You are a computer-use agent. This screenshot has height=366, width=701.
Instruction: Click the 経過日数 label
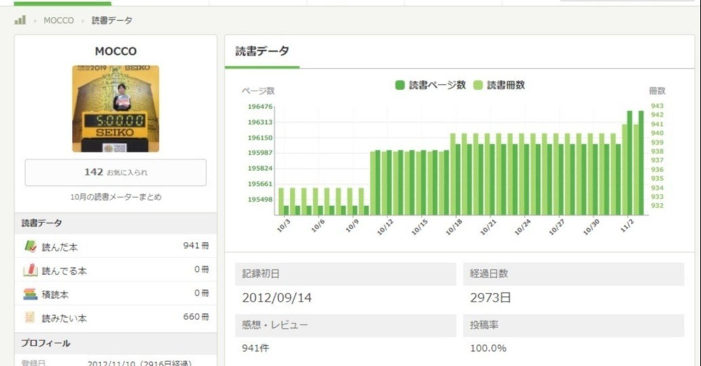[489, 274]
